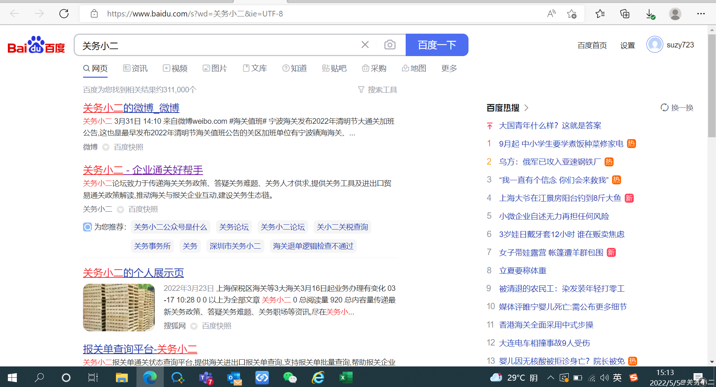The height and width of the screenshot is (387, 716).
Task: Open volume speaker tray icon
Action: [x=605, y=378]
